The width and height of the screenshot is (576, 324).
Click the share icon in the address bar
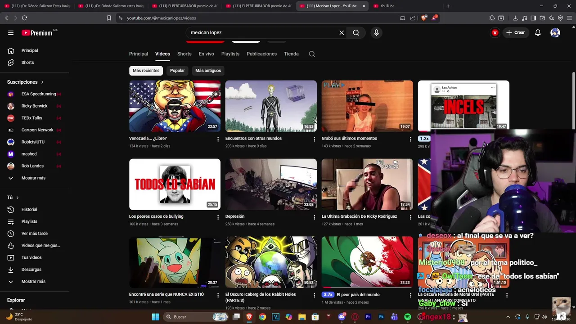coord(413,18)
